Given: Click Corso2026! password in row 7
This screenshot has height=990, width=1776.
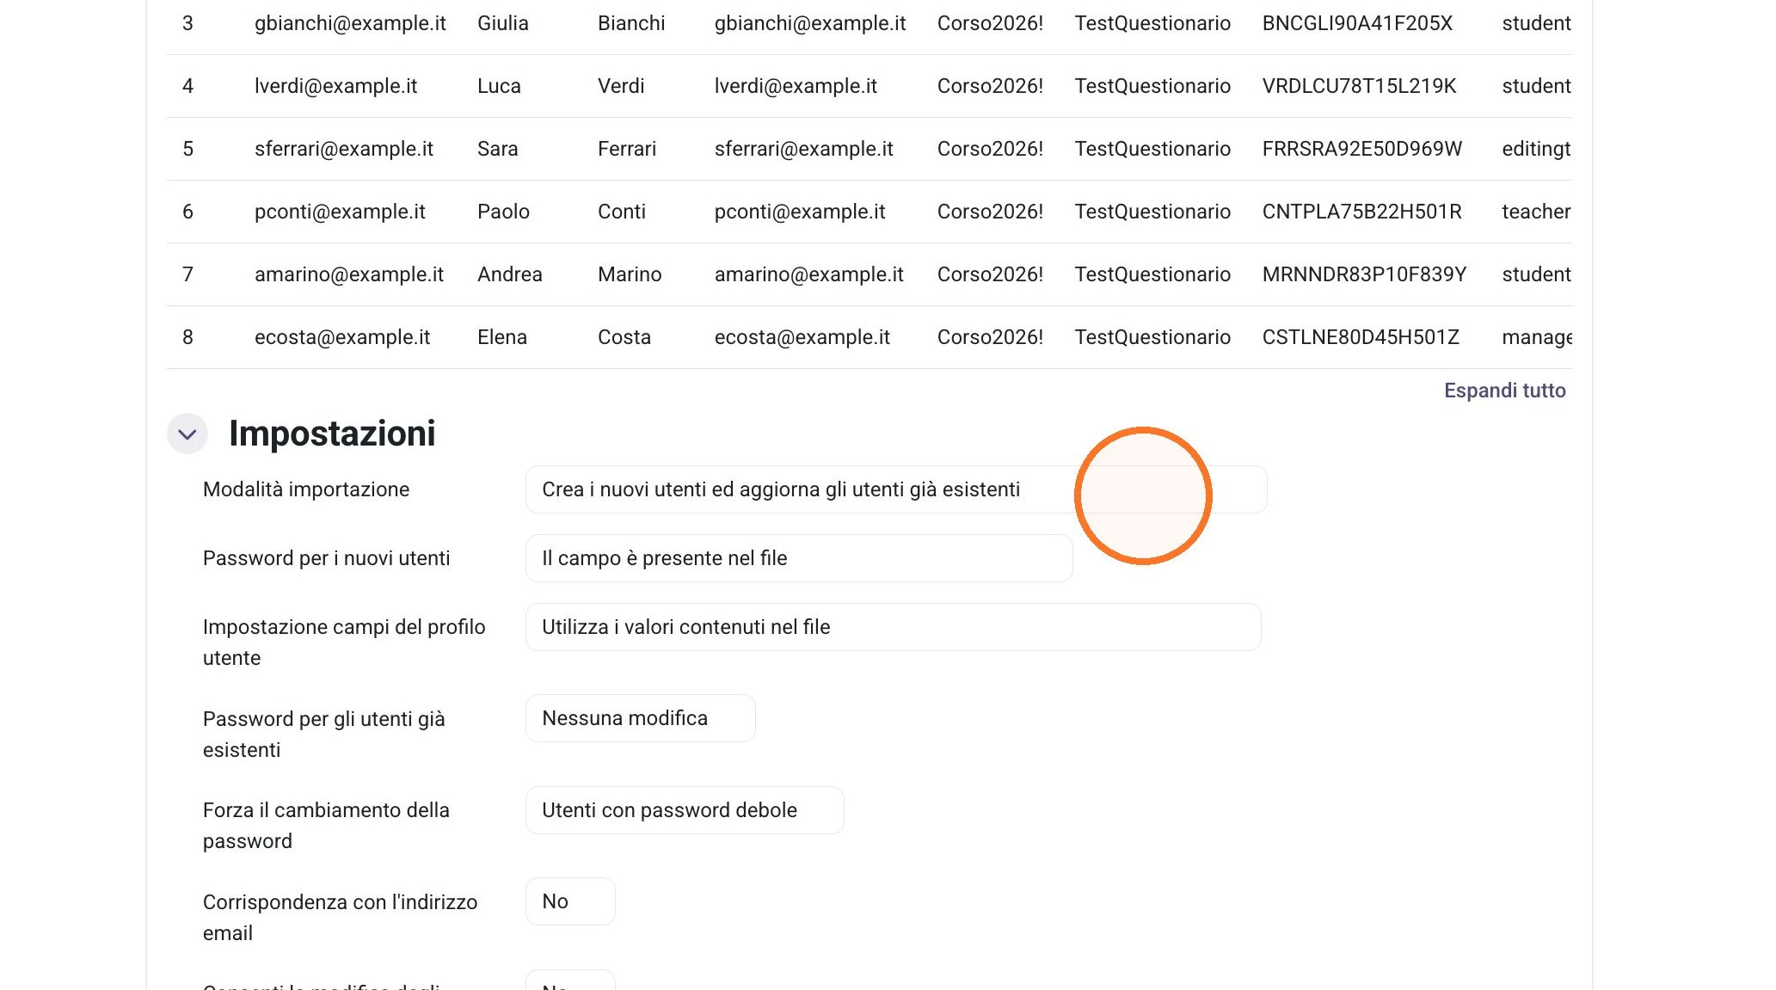Looking at the screenshot, I should 990,274.
